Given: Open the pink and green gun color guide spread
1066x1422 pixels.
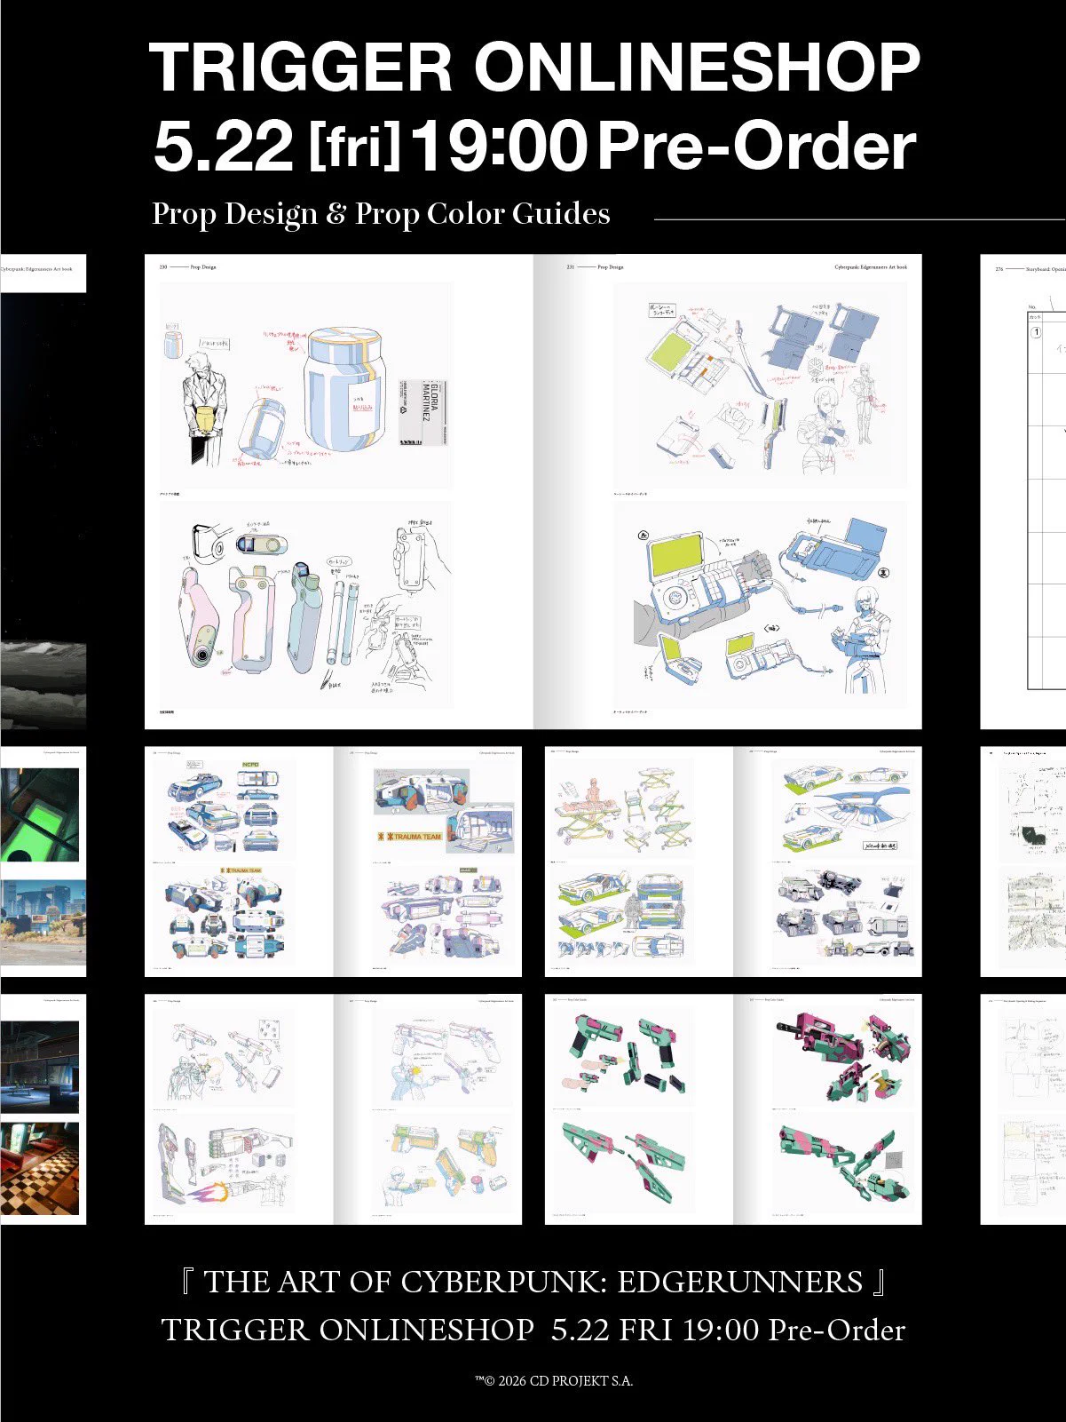Looking at the screenshot, I should click(733, 1109).
